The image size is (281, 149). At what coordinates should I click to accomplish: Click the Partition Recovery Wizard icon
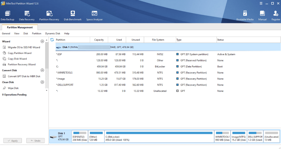tap(4, 64)
